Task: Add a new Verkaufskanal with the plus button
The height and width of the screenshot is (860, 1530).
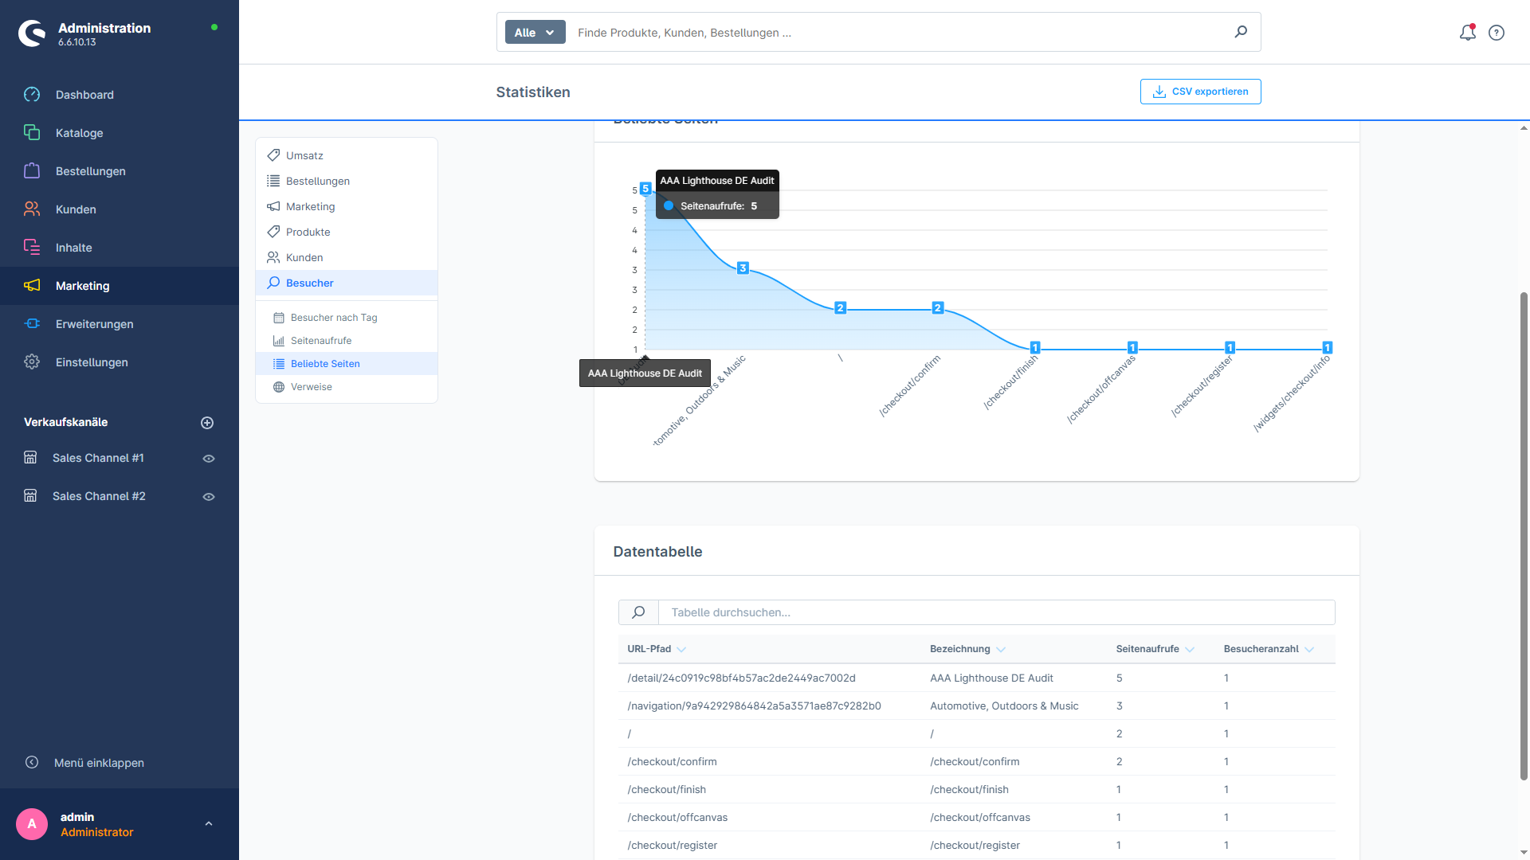Action: coord(207,422)
